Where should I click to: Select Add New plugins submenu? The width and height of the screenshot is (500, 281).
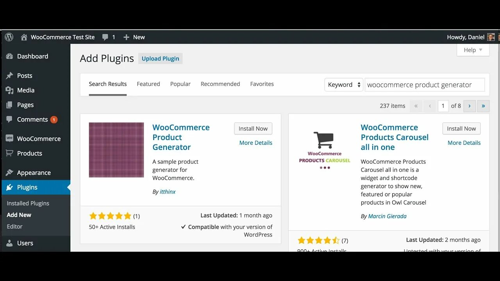(x=19, y=215)
